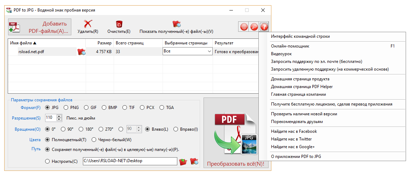Select Полноцветный(T) color option
This screenshot has height=181, width=420.
[x=48, y=140]
